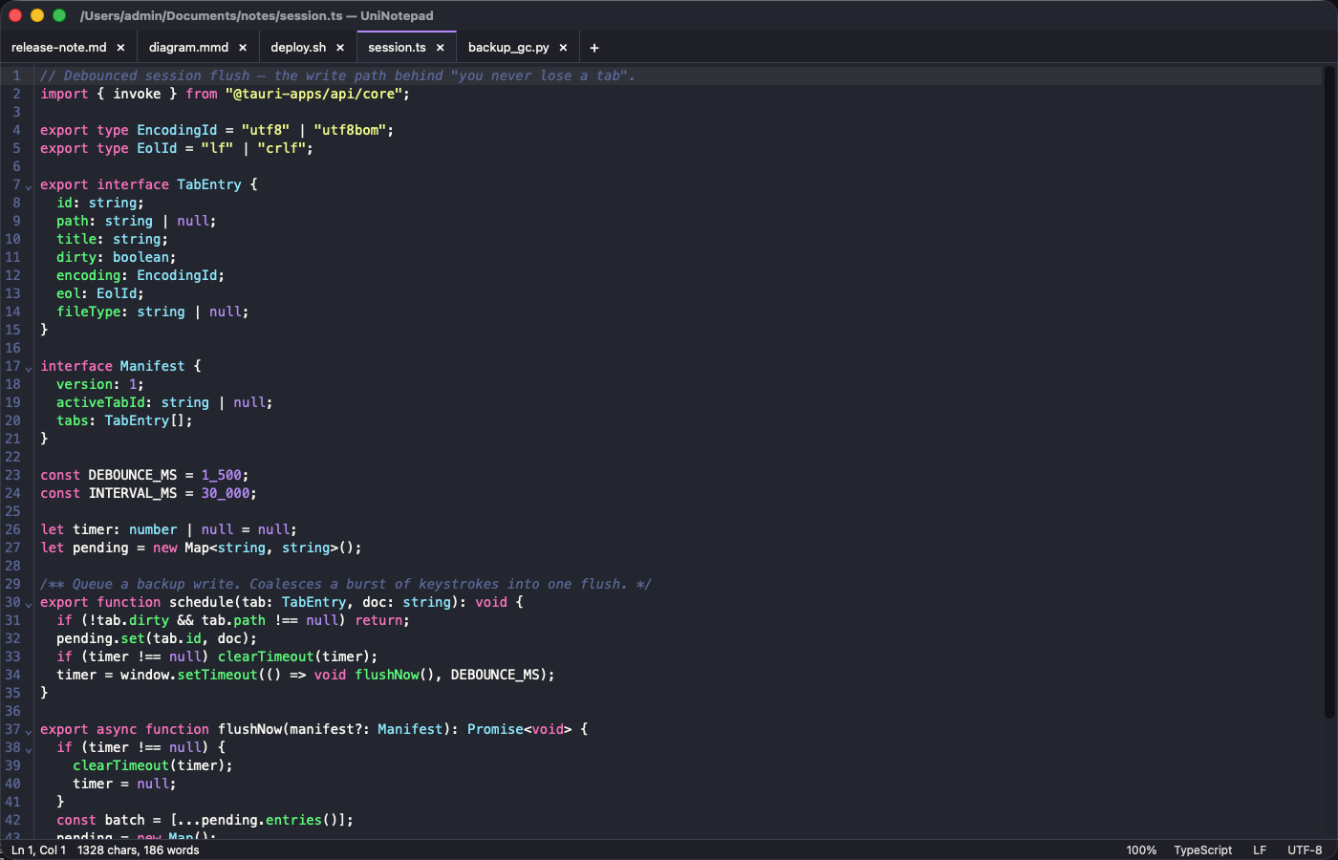Viewport: 1338px width, 860px height.
Task: Click the word TabEntry on line 7
Action: pyautogui.click(x=209, y=184)
